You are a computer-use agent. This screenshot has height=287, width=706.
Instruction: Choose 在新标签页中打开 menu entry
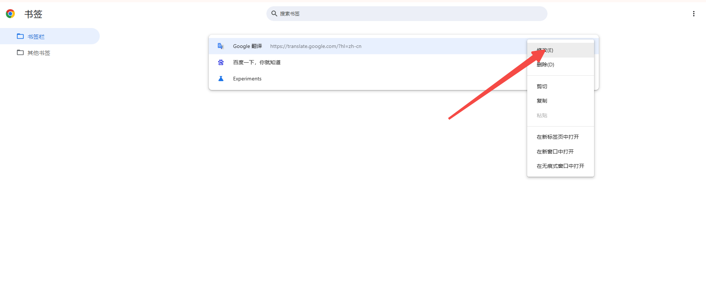click(560, 137)
